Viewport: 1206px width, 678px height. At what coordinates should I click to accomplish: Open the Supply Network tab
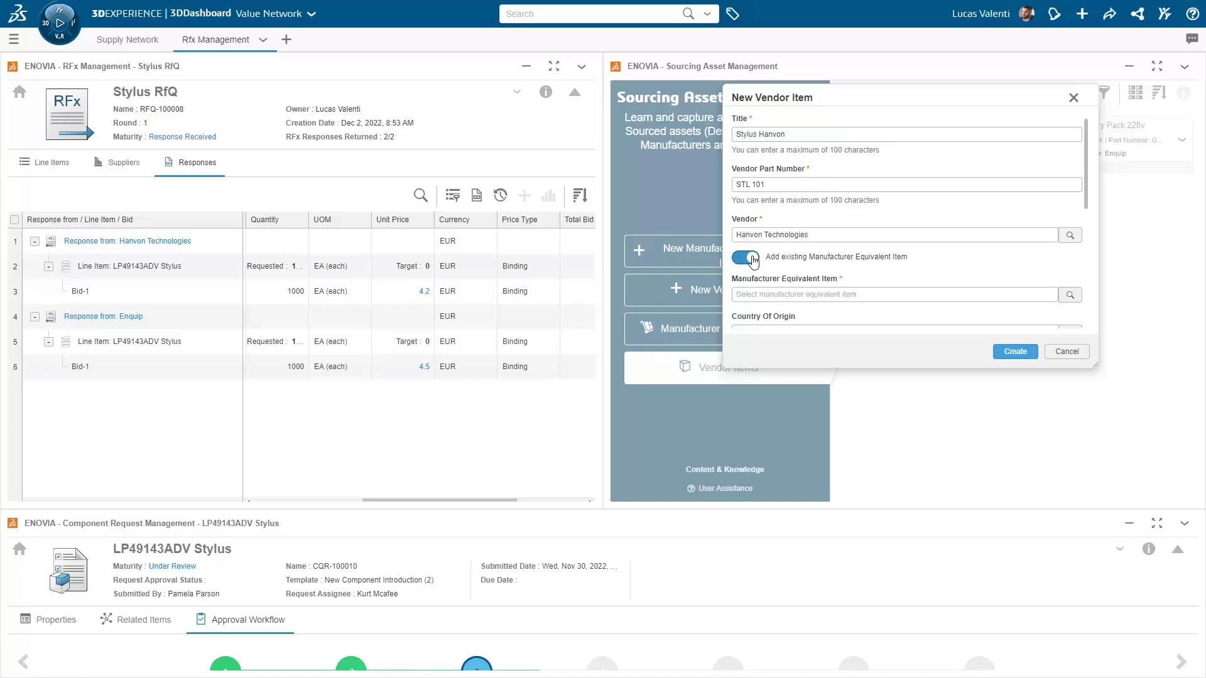(128, 40)
